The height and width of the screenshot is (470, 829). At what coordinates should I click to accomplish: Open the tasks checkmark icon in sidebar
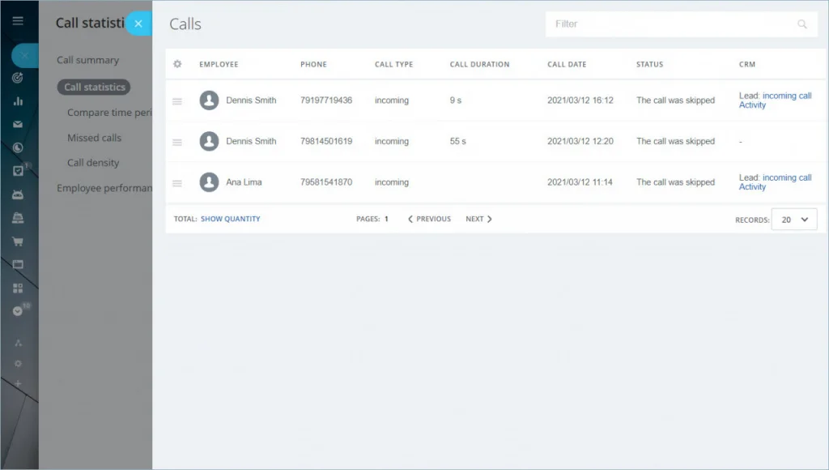[x=18, y=171]
